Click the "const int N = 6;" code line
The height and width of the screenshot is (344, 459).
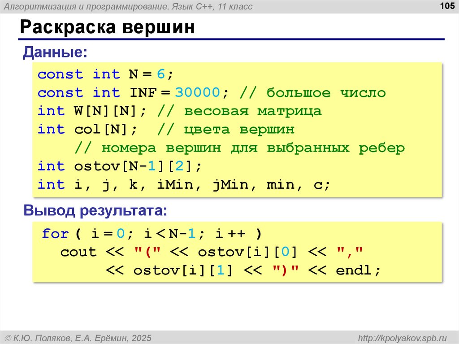click(x=105, y=74)
